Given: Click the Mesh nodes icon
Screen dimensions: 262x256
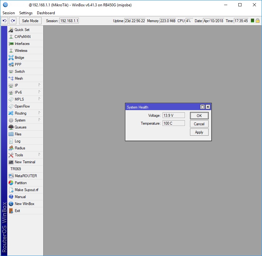Looking at the screenshot, I should pyautogui.click(x=11, y=78).
